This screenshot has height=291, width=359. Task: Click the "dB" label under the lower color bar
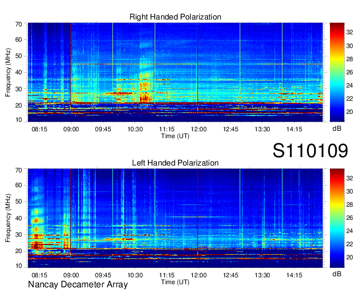click(337, 274)
